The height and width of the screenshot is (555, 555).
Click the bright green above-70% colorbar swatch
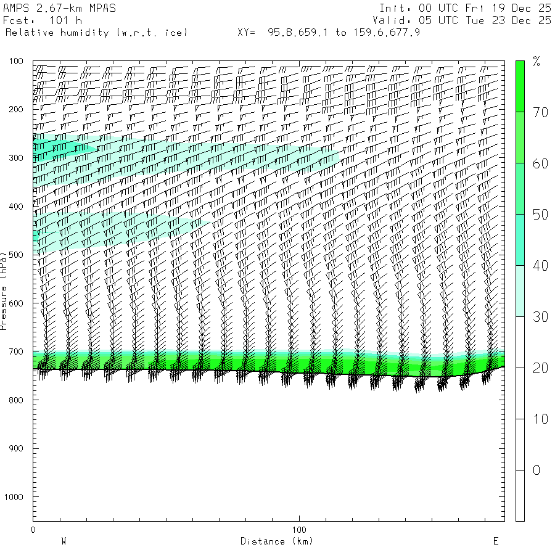click(520, 86)
